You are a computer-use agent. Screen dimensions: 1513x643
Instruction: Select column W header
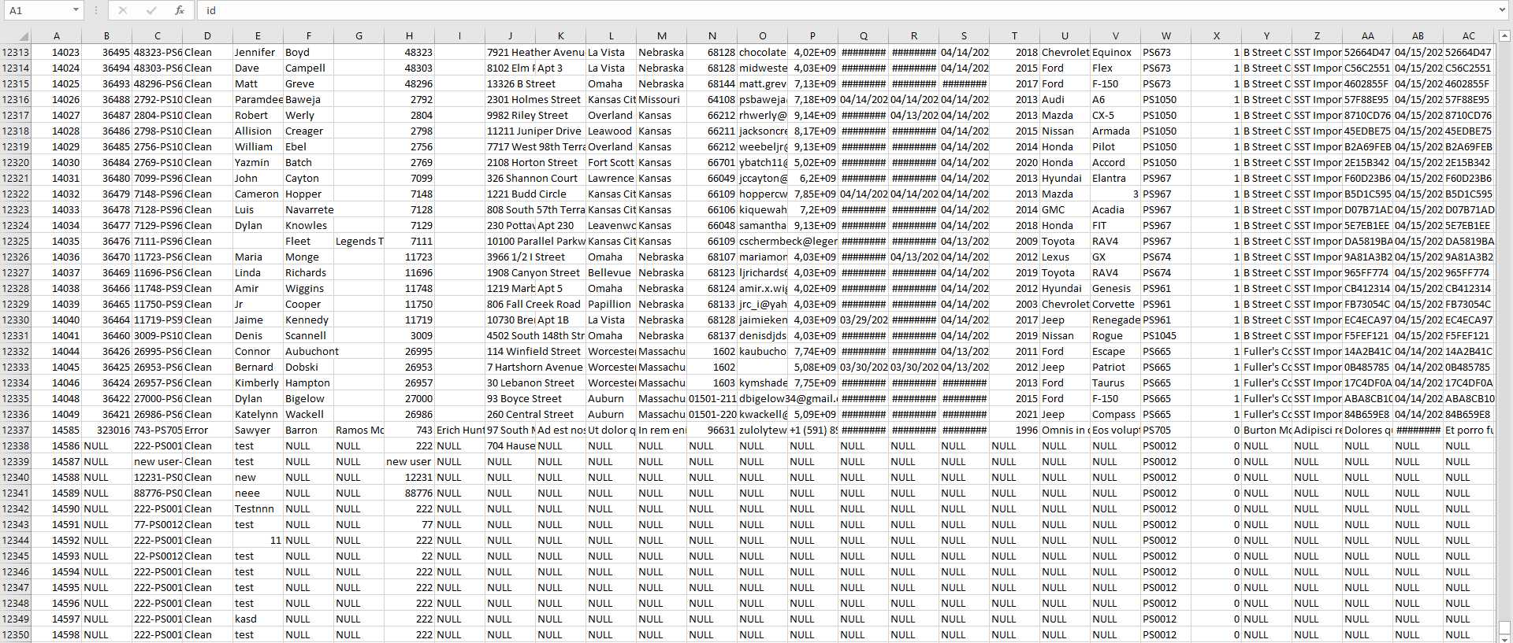click(1165, 35)
